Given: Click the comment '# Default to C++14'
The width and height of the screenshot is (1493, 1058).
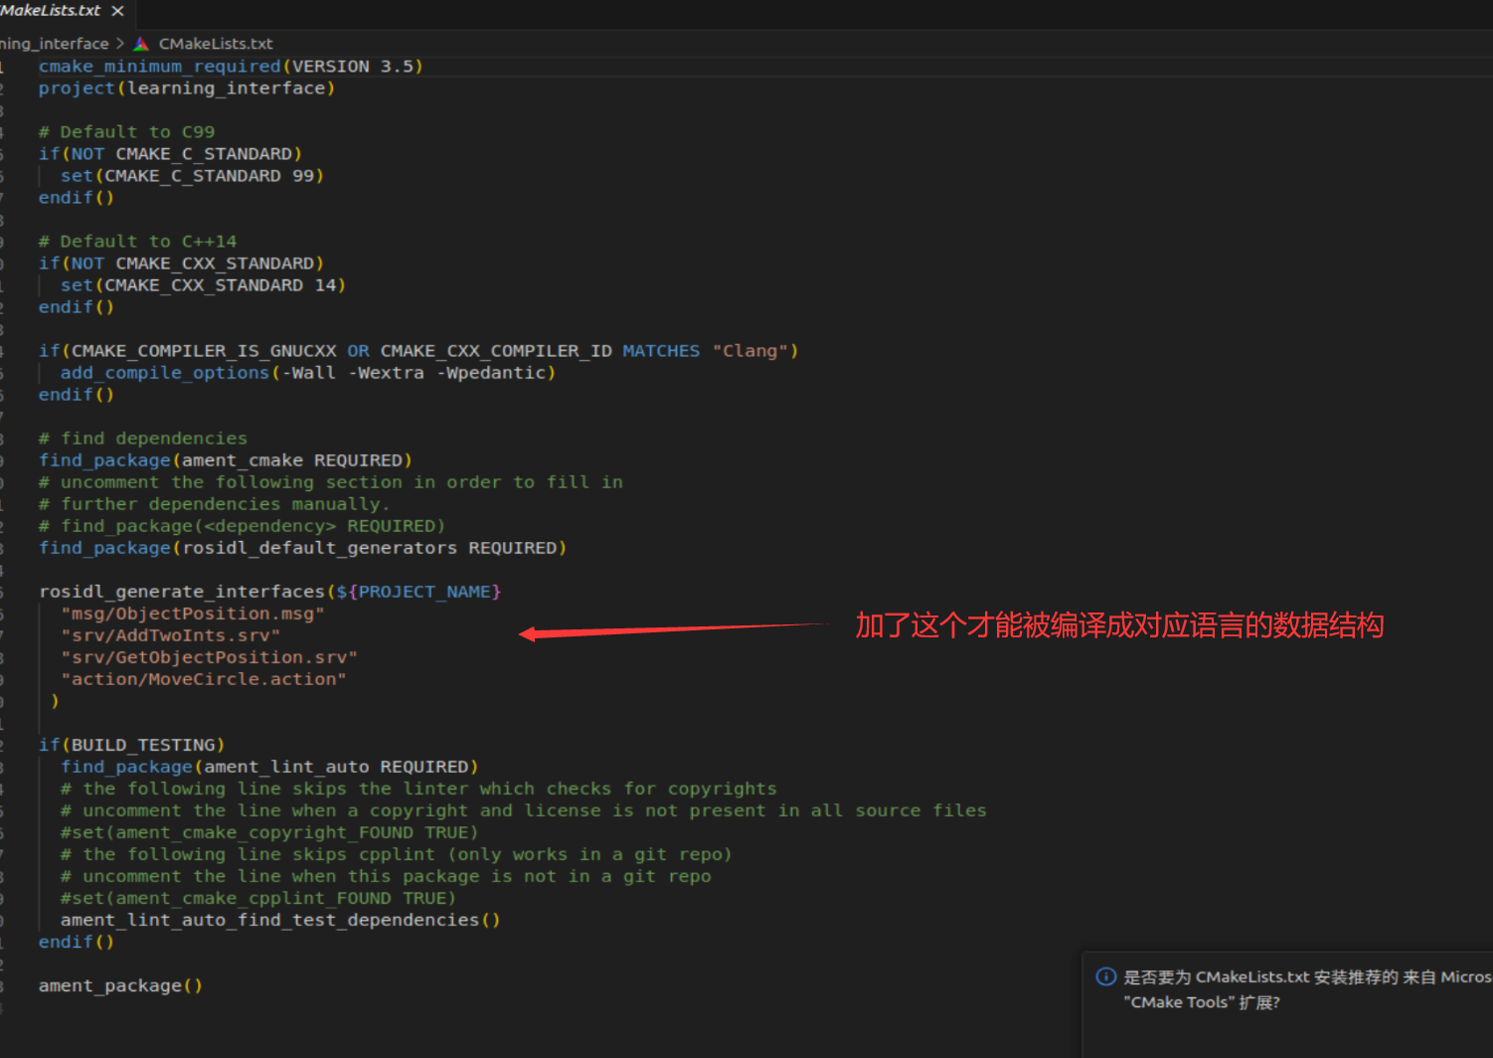Looking at the screenshot, I should point(137,242).
